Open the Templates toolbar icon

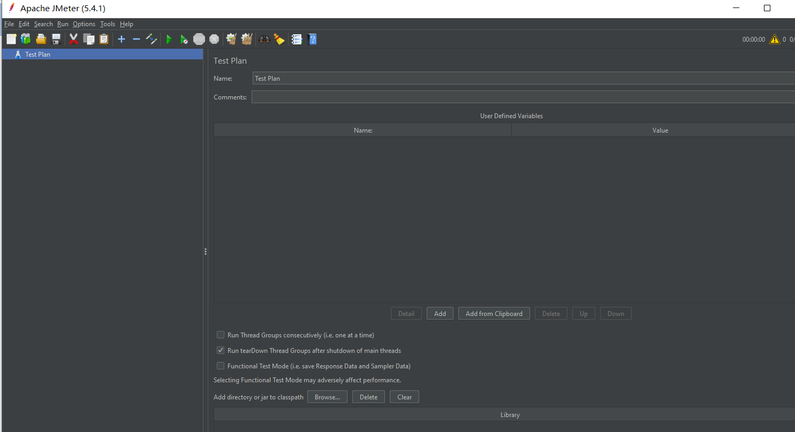click(x=26, y=39)
